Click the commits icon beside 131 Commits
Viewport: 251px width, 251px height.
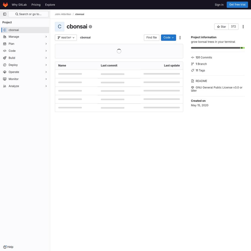point(193,57)
